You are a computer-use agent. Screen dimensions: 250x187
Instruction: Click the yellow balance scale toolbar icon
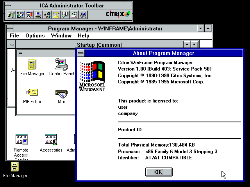click(x=56, y=15)
